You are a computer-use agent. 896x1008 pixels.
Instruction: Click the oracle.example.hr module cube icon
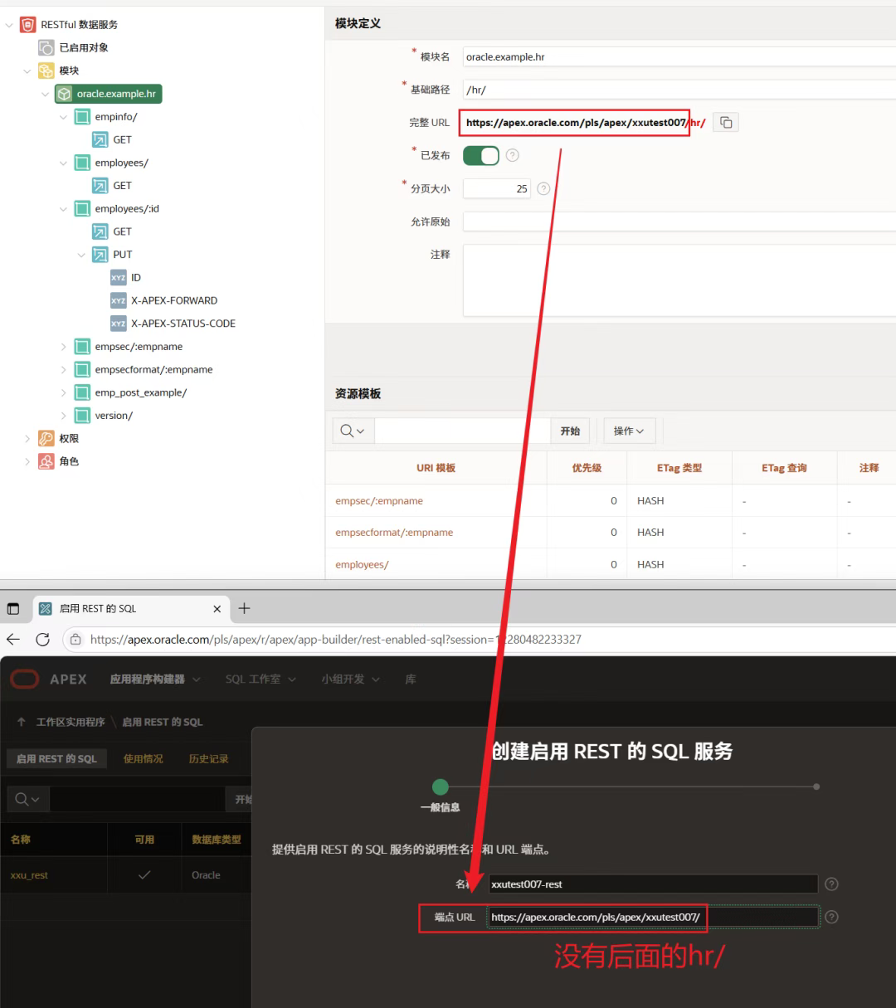coord(64,94)
